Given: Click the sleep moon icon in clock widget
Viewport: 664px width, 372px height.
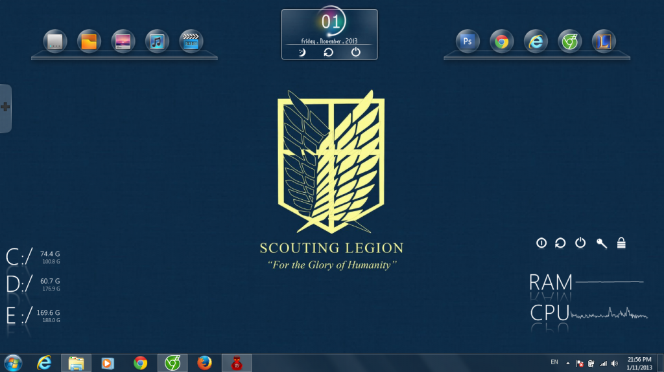Looking at the screenshot, I should coord(302,52).
